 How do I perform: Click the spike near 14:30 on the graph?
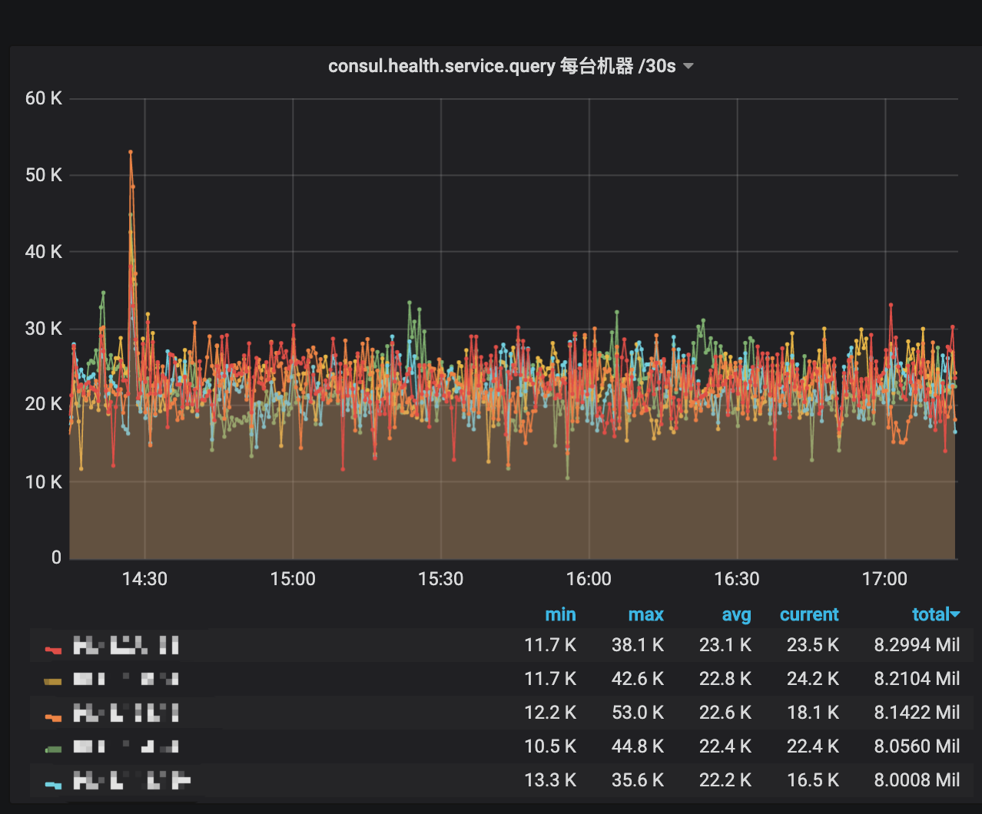(129, 154)
